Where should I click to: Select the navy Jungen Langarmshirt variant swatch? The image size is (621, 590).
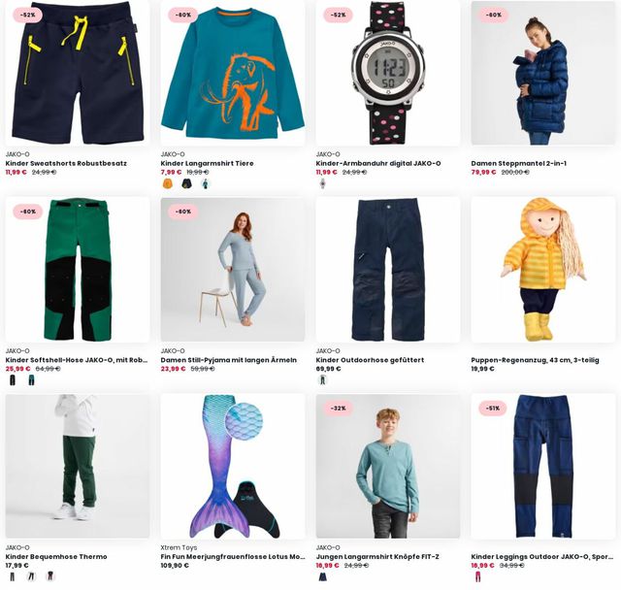323,576
